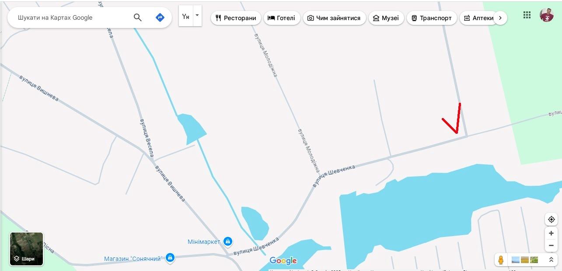This screenshot has height=271, width=562.
Task: Open Street View with the Pegman icon
Action: click(501, 260)
